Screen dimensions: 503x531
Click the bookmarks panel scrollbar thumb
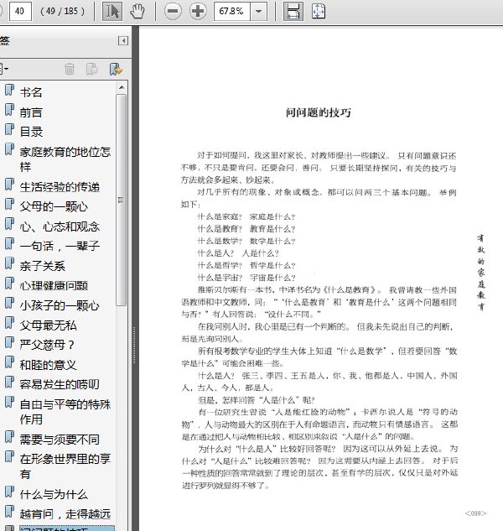(x=122, y=200)
